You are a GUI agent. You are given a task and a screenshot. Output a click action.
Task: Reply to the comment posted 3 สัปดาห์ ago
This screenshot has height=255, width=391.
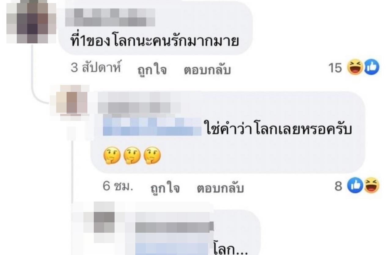pyautogui.click(x=207, y=71)
